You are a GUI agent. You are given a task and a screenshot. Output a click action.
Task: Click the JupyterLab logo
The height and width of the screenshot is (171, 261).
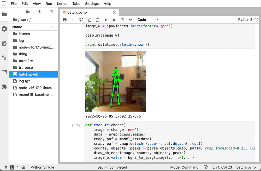point(4,3)
